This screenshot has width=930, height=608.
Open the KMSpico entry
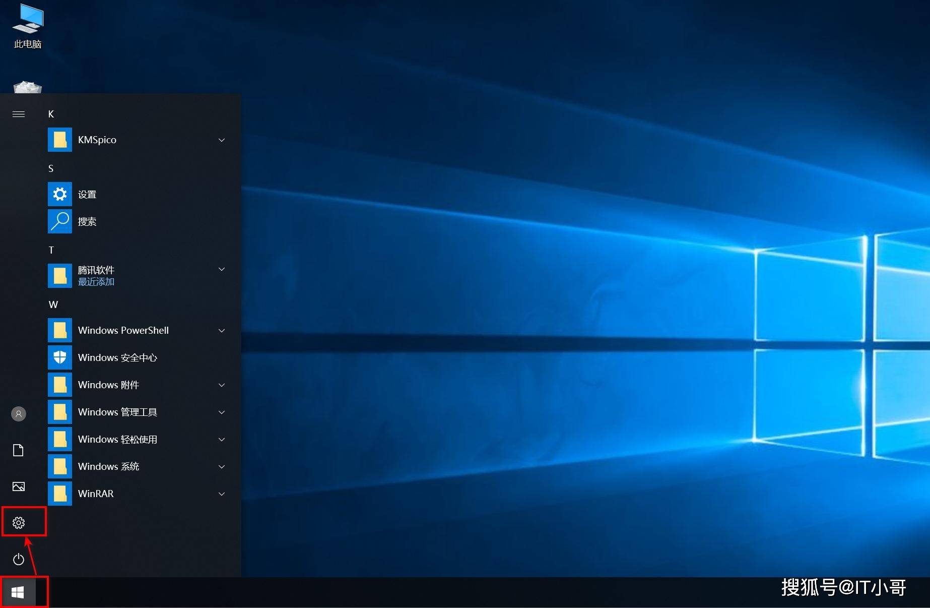(x=139, y=140)
